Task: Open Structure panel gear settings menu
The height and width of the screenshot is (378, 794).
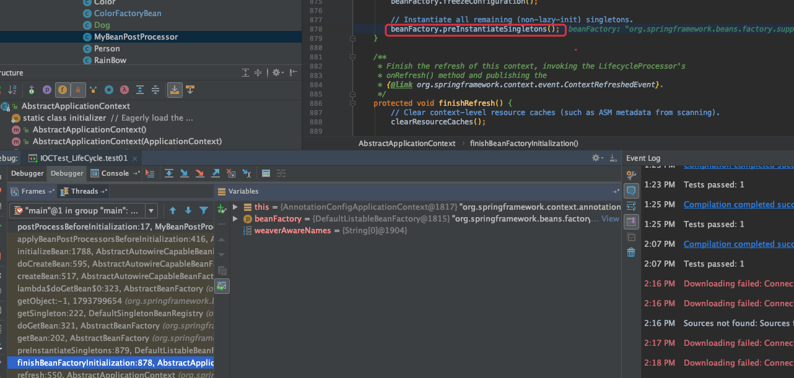Action: tap(277, 73)
